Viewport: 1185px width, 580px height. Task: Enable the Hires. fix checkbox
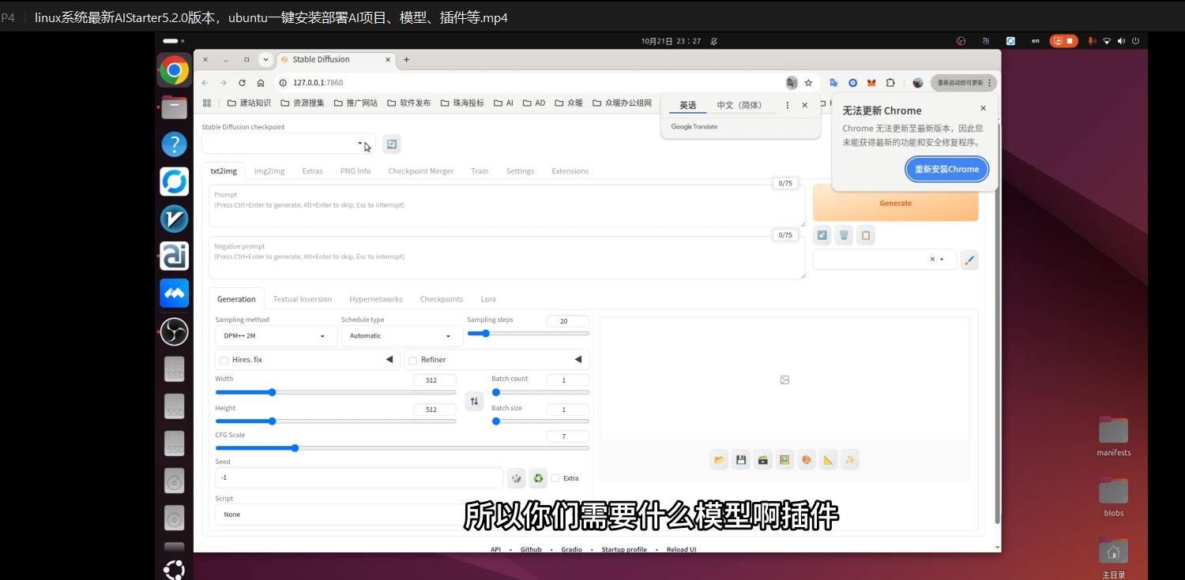coord(224,361)
